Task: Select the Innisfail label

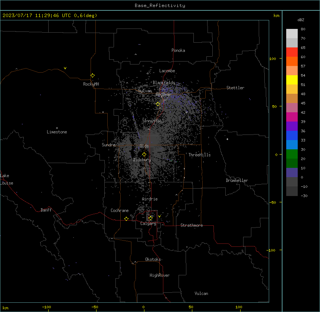Action: [154, 121]
